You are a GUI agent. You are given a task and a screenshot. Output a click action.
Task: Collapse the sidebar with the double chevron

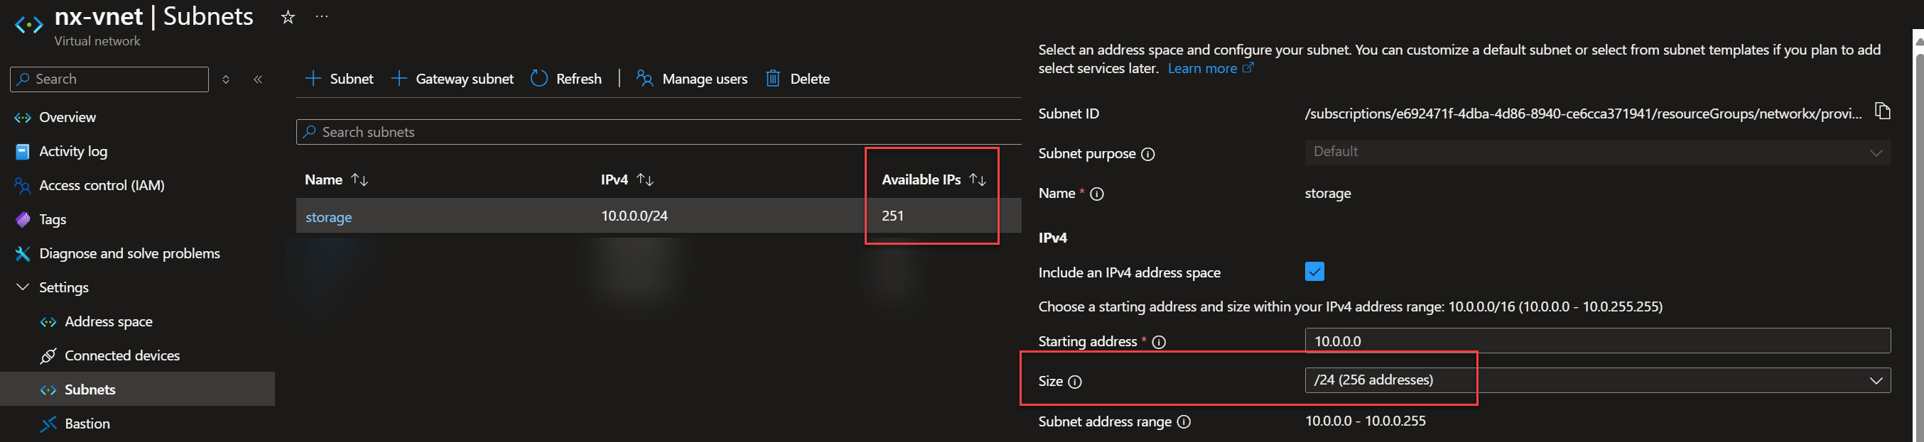coord(258,79)
